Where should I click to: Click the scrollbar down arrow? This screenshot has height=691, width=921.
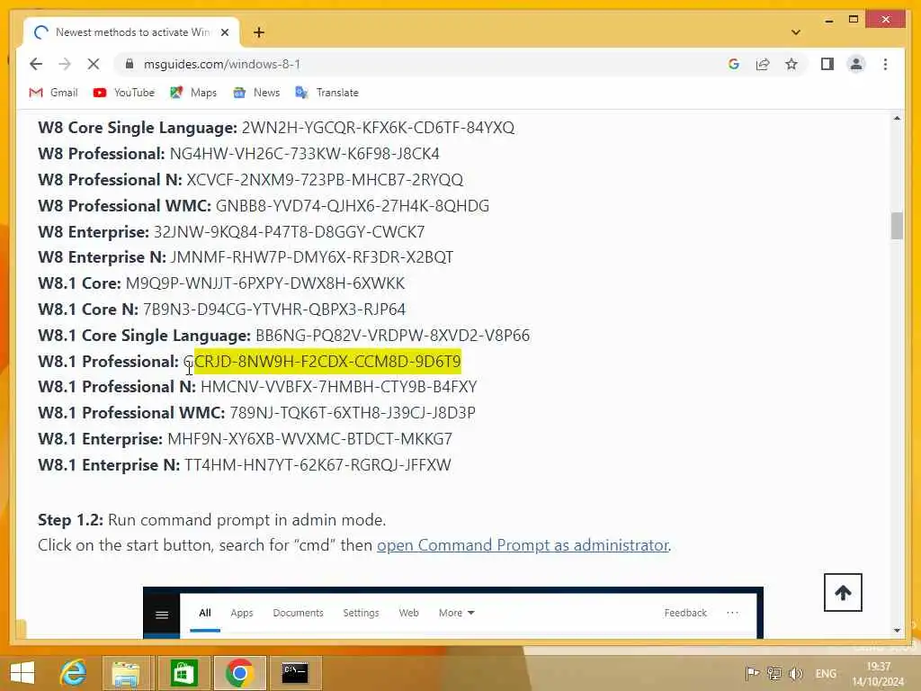[897, 630]
